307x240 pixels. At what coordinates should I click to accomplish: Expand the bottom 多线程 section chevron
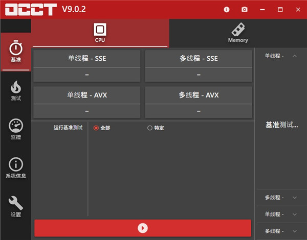click(294, 231)
